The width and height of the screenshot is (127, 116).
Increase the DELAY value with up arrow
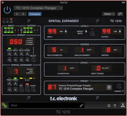21,54
